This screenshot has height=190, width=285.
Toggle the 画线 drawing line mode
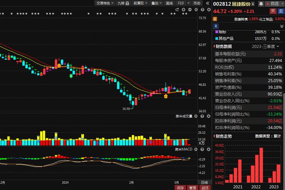point(169,3)
